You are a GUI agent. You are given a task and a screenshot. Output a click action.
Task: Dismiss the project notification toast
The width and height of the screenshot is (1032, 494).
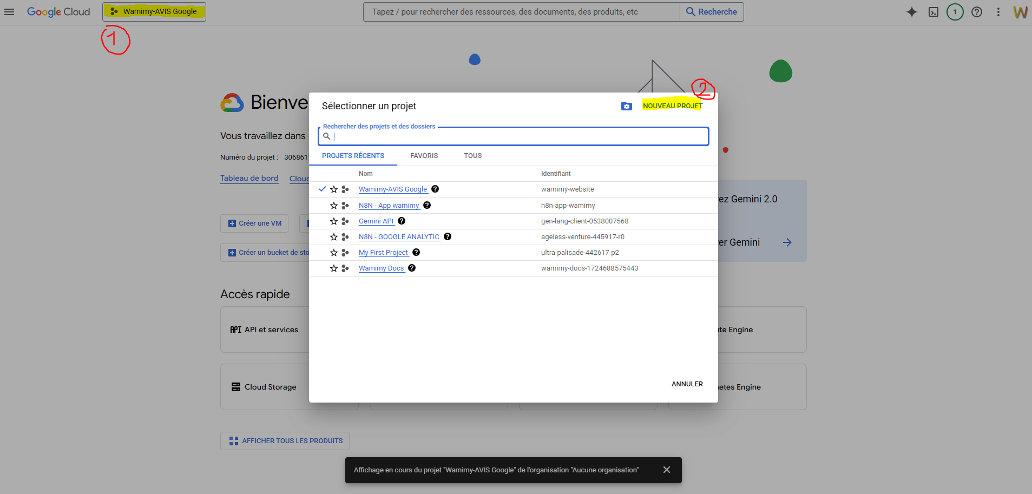click(667, 470)
